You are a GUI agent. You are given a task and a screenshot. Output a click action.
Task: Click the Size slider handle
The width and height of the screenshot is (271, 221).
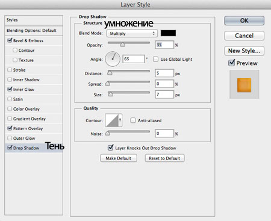click(x=111, y=94)
